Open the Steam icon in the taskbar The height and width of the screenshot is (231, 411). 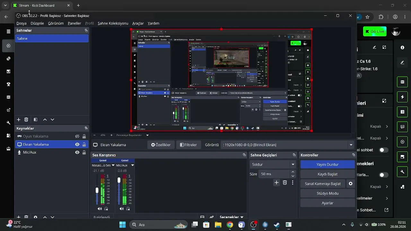tap(277, 225)
